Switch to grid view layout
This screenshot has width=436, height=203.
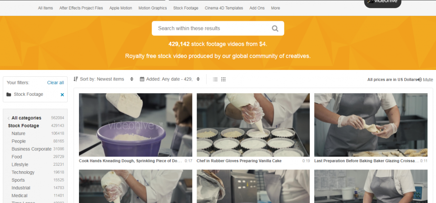(223, 79)
